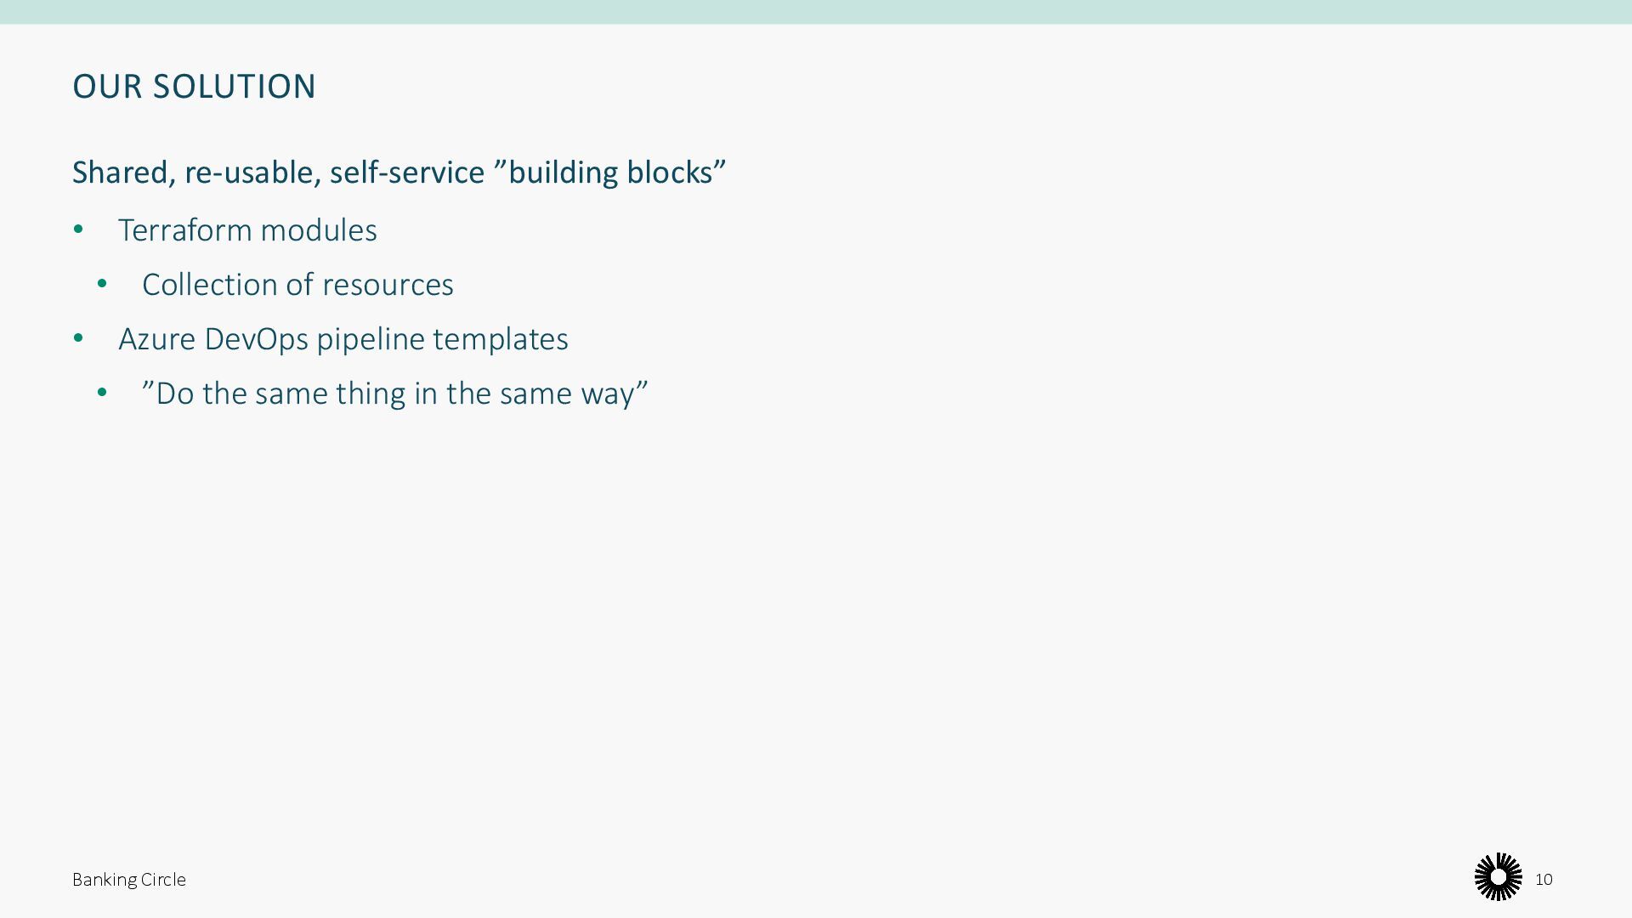Click the bullet dot before Collection of resources
1632x918 pixels.
click(102, 284)
